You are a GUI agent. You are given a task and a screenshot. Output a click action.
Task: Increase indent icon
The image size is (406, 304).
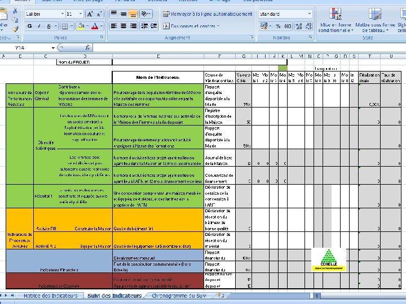[x=153, y=26]
